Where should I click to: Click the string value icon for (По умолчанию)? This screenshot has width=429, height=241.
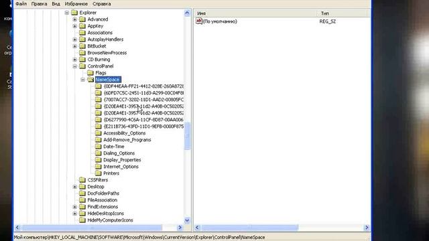coord(199,21)
